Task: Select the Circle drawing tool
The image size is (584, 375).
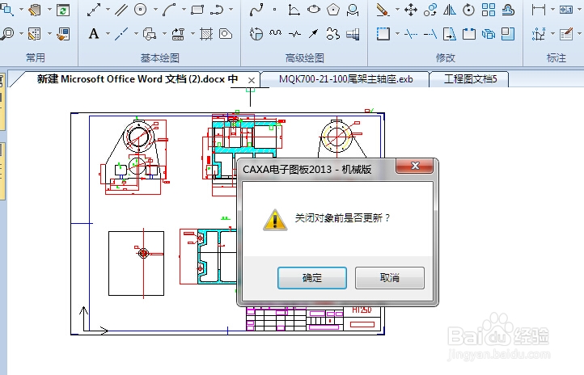Action: tap(141, 10)
